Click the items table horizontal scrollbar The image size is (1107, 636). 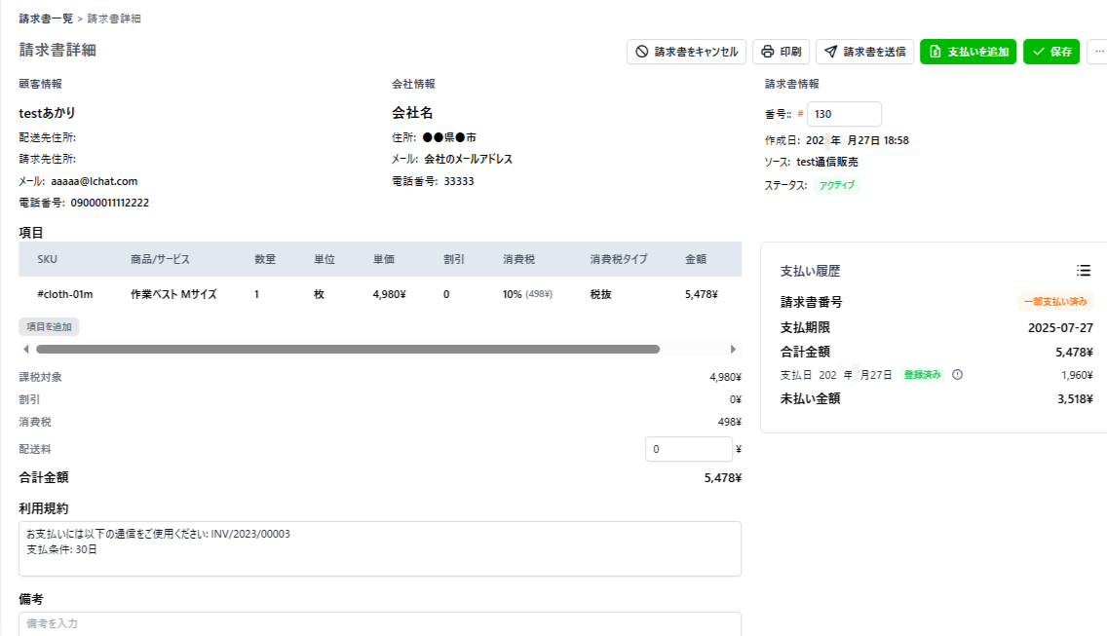pos(348,349)
